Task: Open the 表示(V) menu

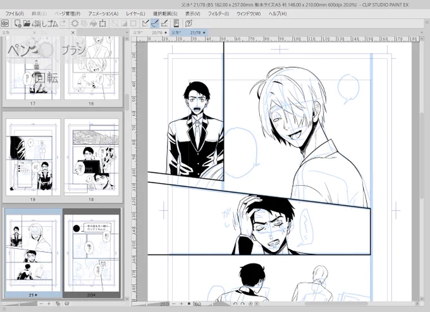Action: click(x=192, y=13)
